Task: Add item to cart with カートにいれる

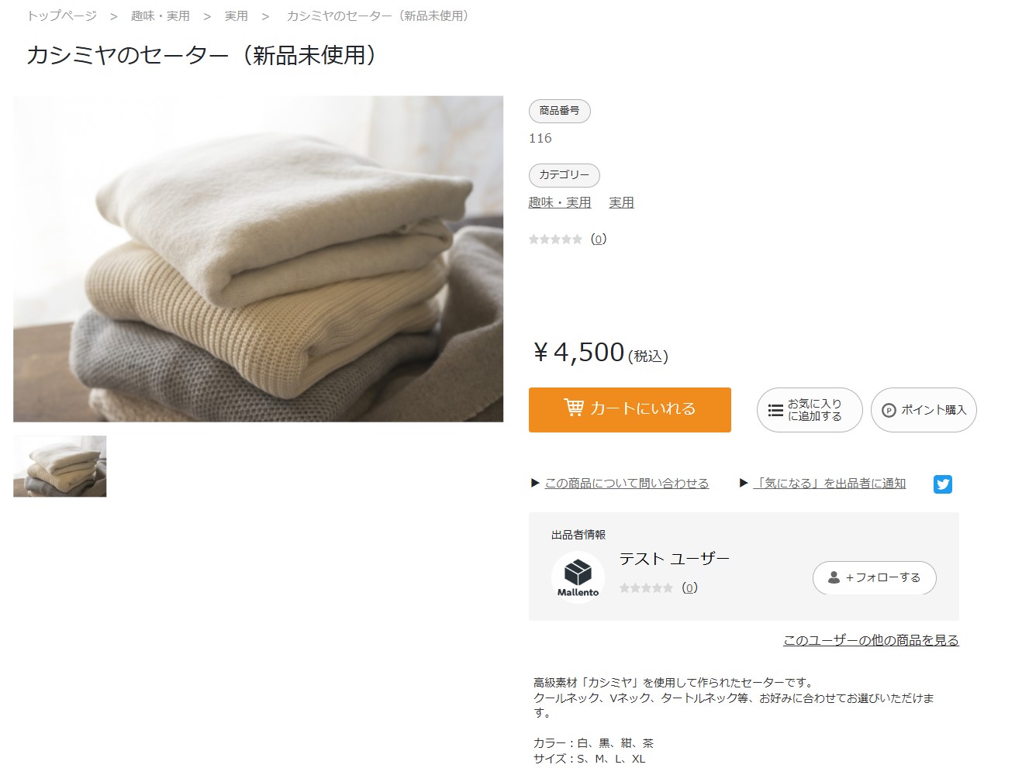Action: (630, 409)
